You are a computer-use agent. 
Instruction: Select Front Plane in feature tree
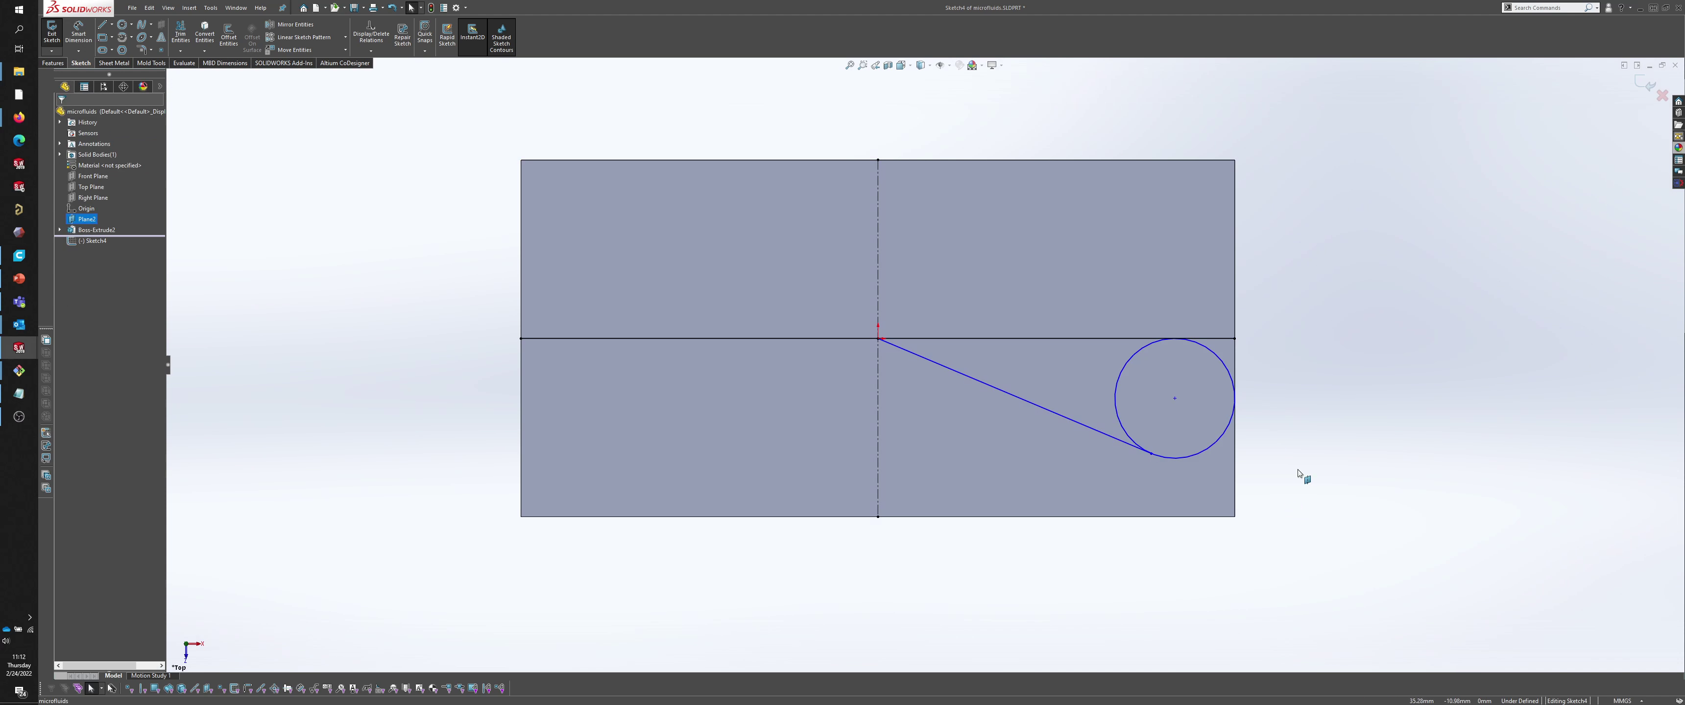pos(93,176)
